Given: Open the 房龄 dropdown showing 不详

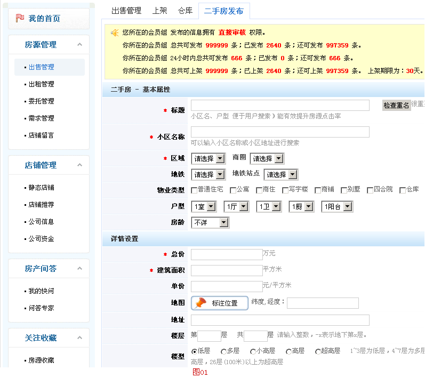Looking at the screenshot, I should [x=210, y=222].
